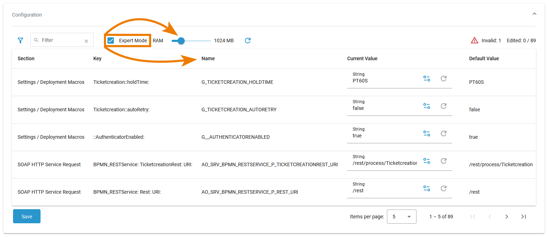Click the G_TICKETCREATION_HOLDTIME name cell
The width and height of the screenshot is (549, 237).
(238, 82)
